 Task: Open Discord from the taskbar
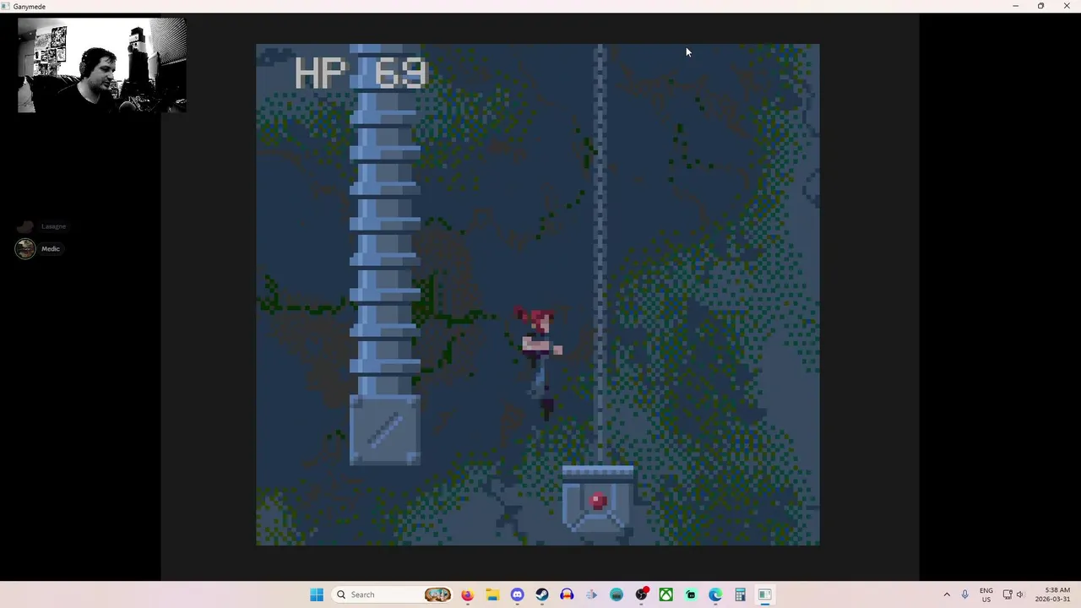pyautogui.click(x=517, y=594)
